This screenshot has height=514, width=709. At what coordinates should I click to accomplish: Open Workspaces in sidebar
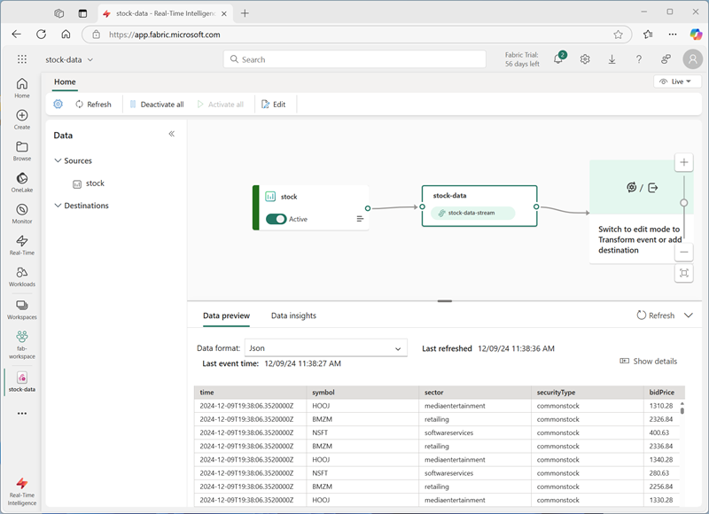tap(21, 309)
